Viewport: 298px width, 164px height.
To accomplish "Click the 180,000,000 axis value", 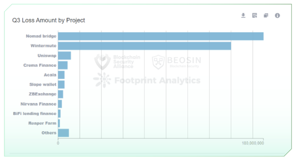I will coord(253,143).
